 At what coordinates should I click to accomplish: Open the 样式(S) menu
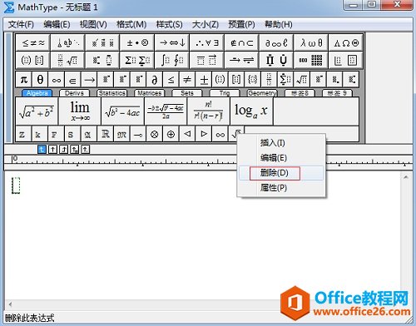tap(169, 25)
